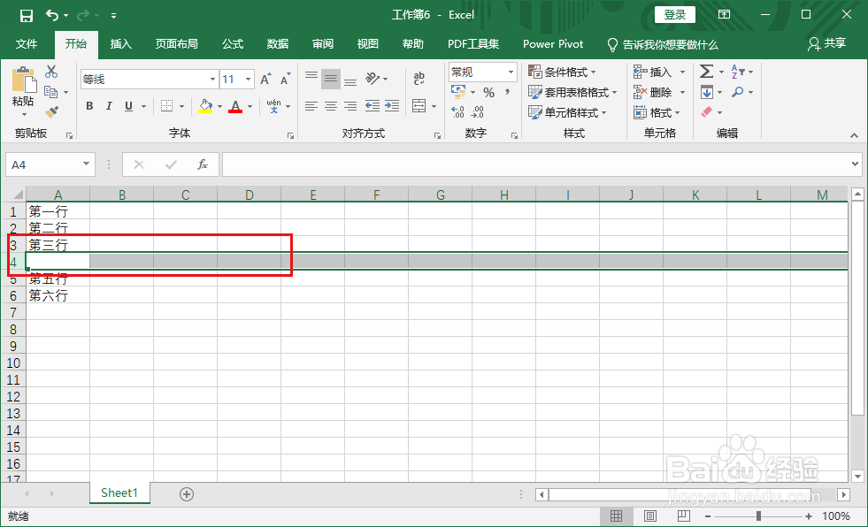Screen dimensions: 868x527
Task: Open 单元格样式 cell styles dropdown
Action: pyautogui.click(x=567, y=113)
